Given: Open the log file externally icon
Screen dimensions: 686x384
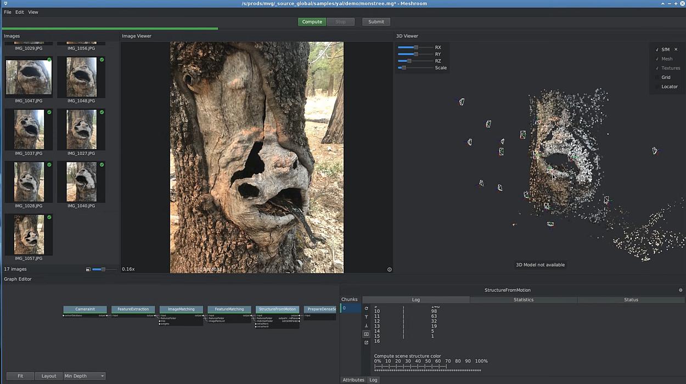Looking at the screenshot, I should (367, 342).
